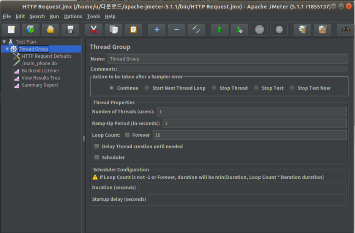
Task: Select the /main_phone.do sampler
Action: [x=39, y=63]
